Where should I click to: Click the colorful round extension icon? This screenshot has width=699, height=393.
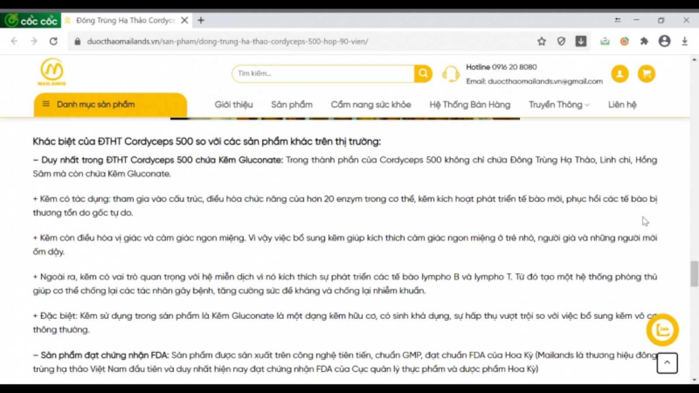pyautogui.click(x=625, y=41)
